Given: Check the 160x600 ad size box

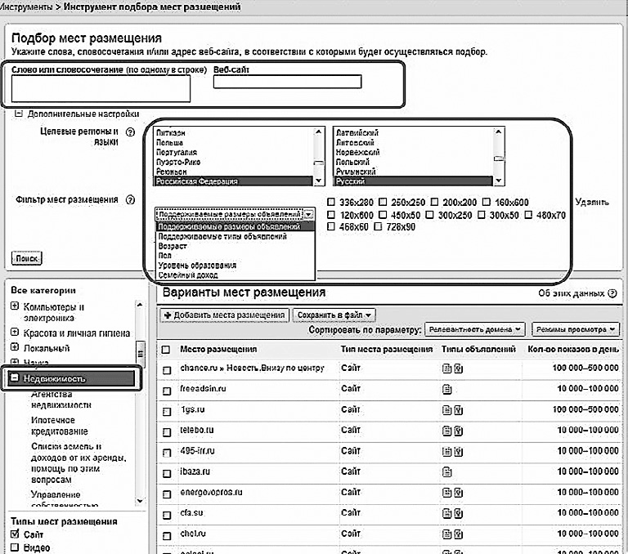Looking at the screenshot, I should tap(487, 202).
